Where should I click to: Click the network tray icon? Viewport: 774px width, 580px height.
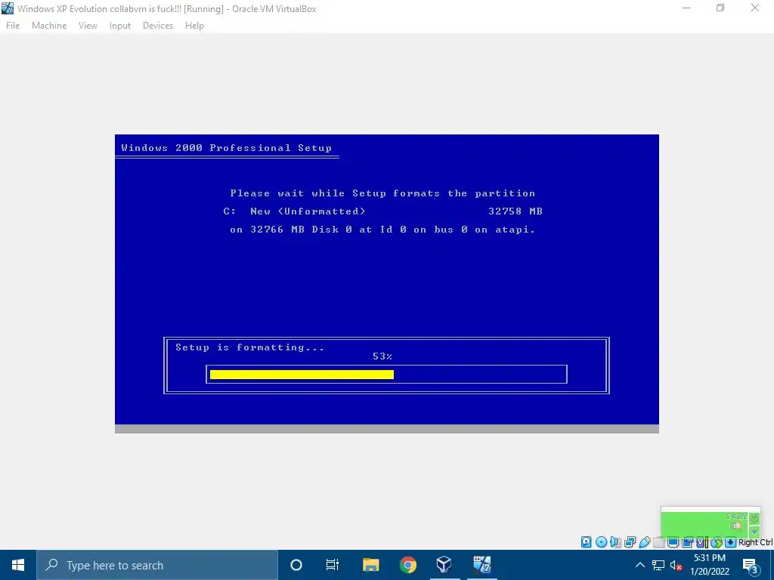[658, 565]
